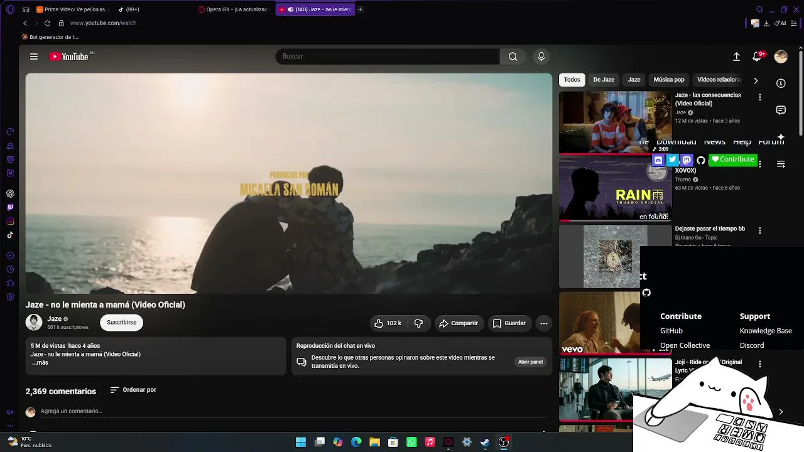
Task: Click the Discord icon in the overlay
Action: pos(658,160)
